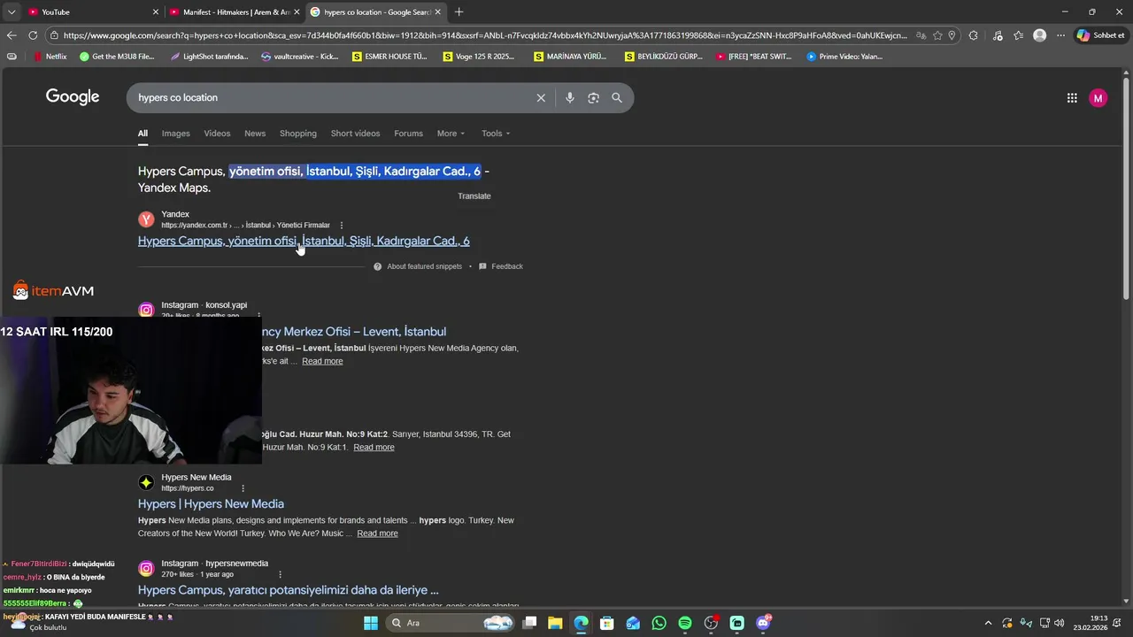Reload the current page

tap(33, 35)
